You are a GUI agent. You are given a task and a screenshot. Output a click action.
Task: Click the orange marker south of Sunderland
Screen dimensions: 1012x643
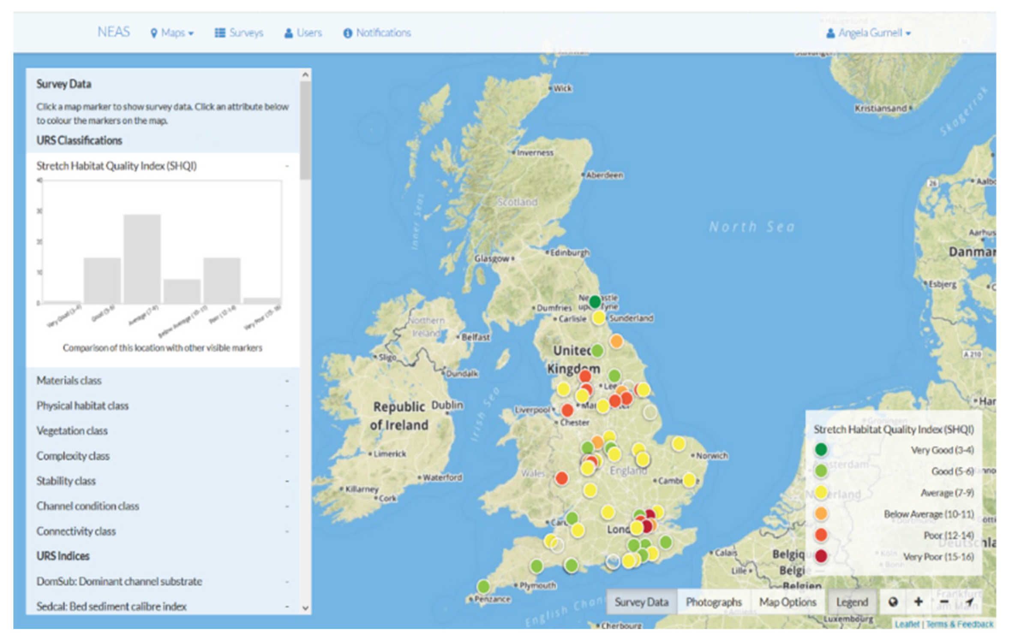(x=616, y=341)
